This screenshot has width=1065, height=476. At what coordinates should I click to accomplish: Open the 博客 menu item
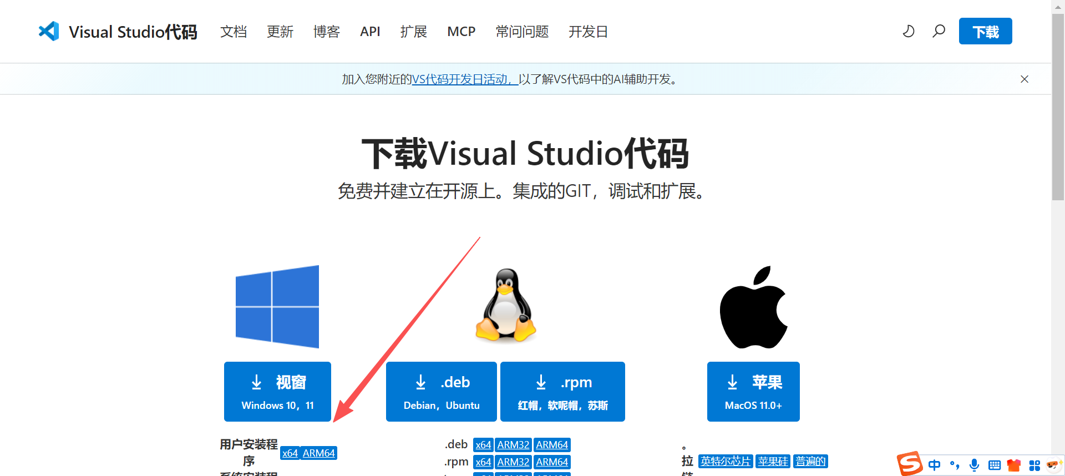[327, 32]
